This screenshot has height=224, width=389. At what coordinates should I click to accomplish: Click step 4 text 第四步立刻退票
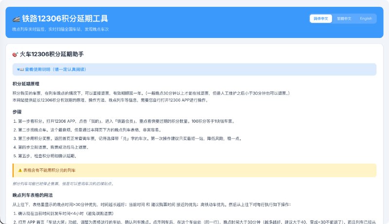[53, 147]
